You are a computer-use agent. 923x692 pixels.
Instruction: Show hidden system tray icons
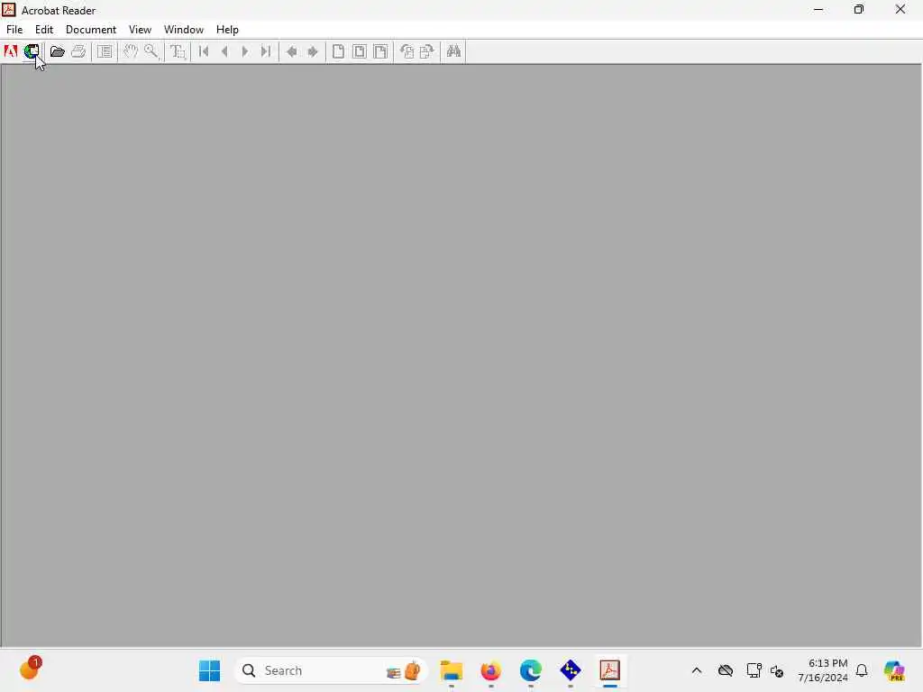(697, 670)
